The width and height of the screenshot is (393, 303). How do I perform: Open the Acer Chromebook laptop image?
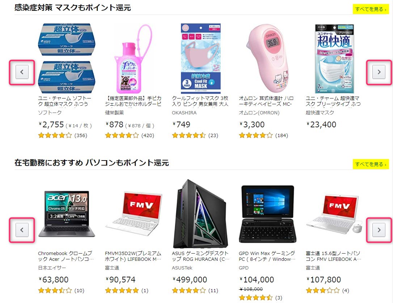[x=67, y=214]
